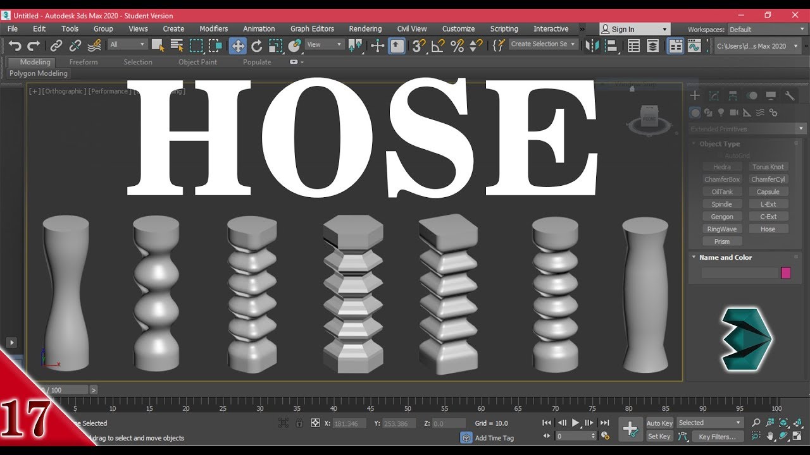
Task: Click the Mirror tool icon
Action: (592, 45)
